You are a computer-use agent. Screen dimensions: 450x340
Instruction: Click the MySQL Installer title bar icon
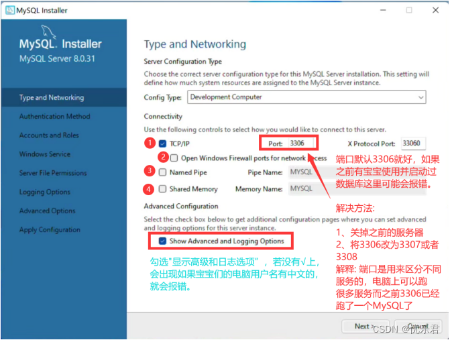[x=10, y=10]
